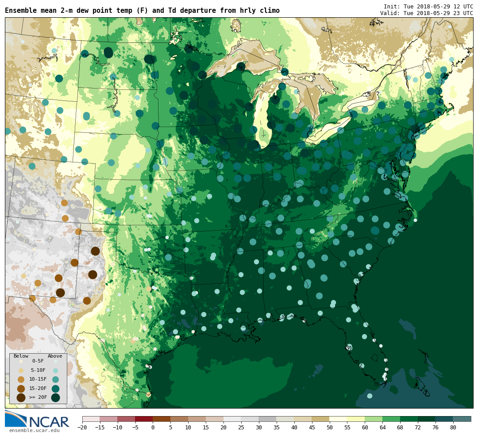Image resolution: width=478 pixels, height=436 pixels.
Task: Click the legend's Below 15-20F brown dot
Action: (x=21, y=389)
